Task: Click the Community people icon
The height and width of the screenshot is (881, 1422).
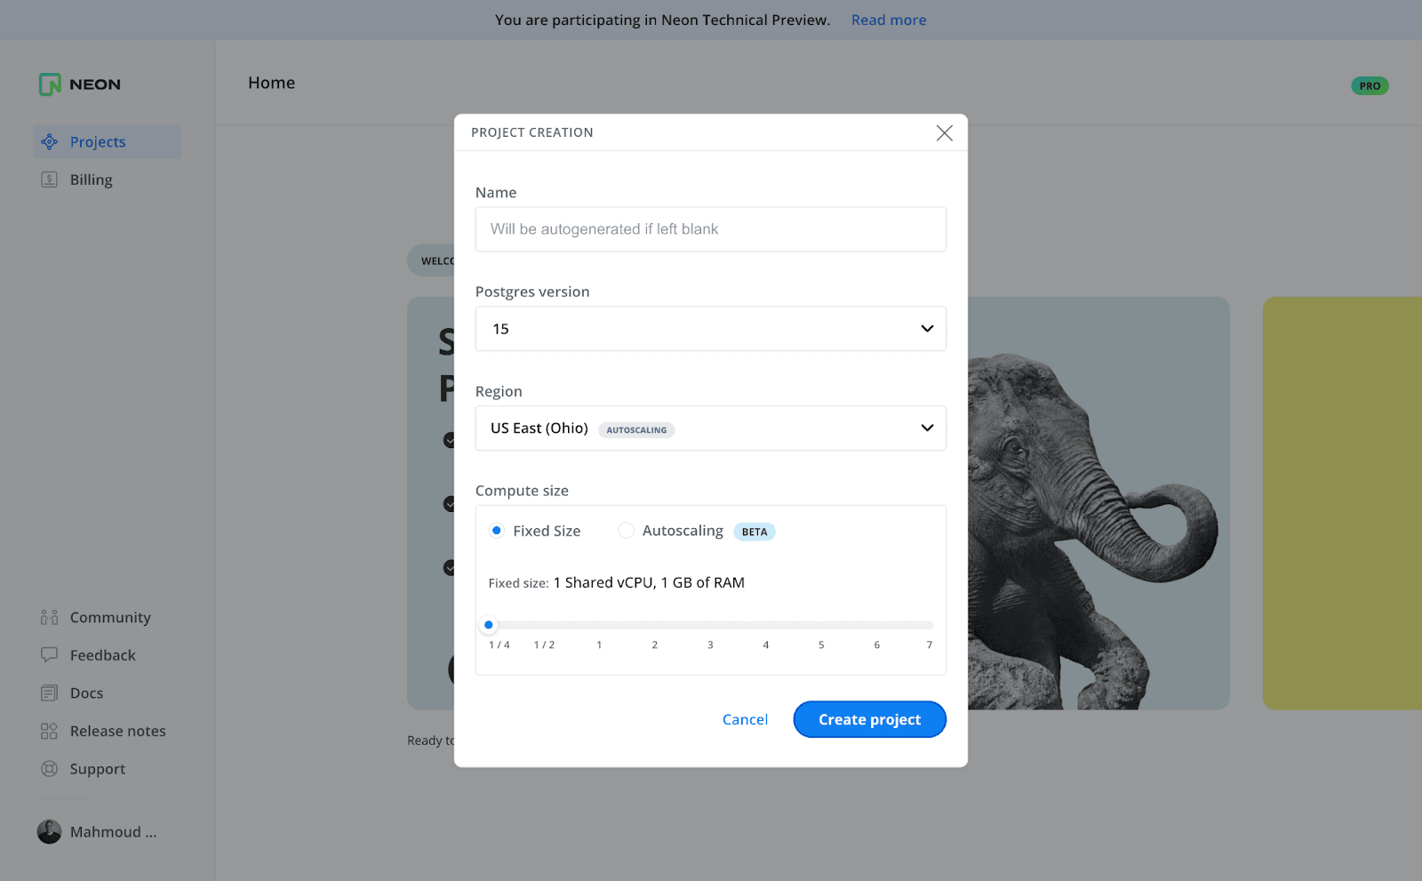Action: pyautogui.click(x=50, y=618)
